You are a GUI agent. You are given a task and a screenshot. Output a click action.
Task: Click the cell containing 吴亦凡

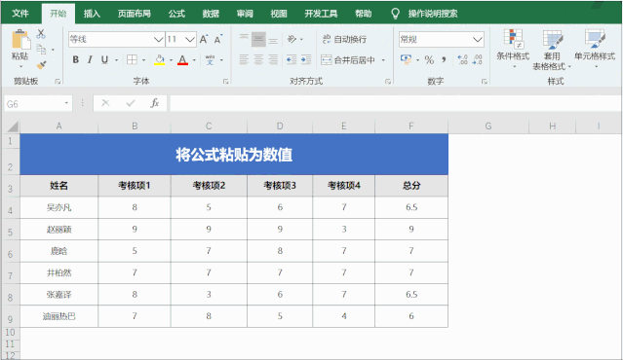(58, 207)
